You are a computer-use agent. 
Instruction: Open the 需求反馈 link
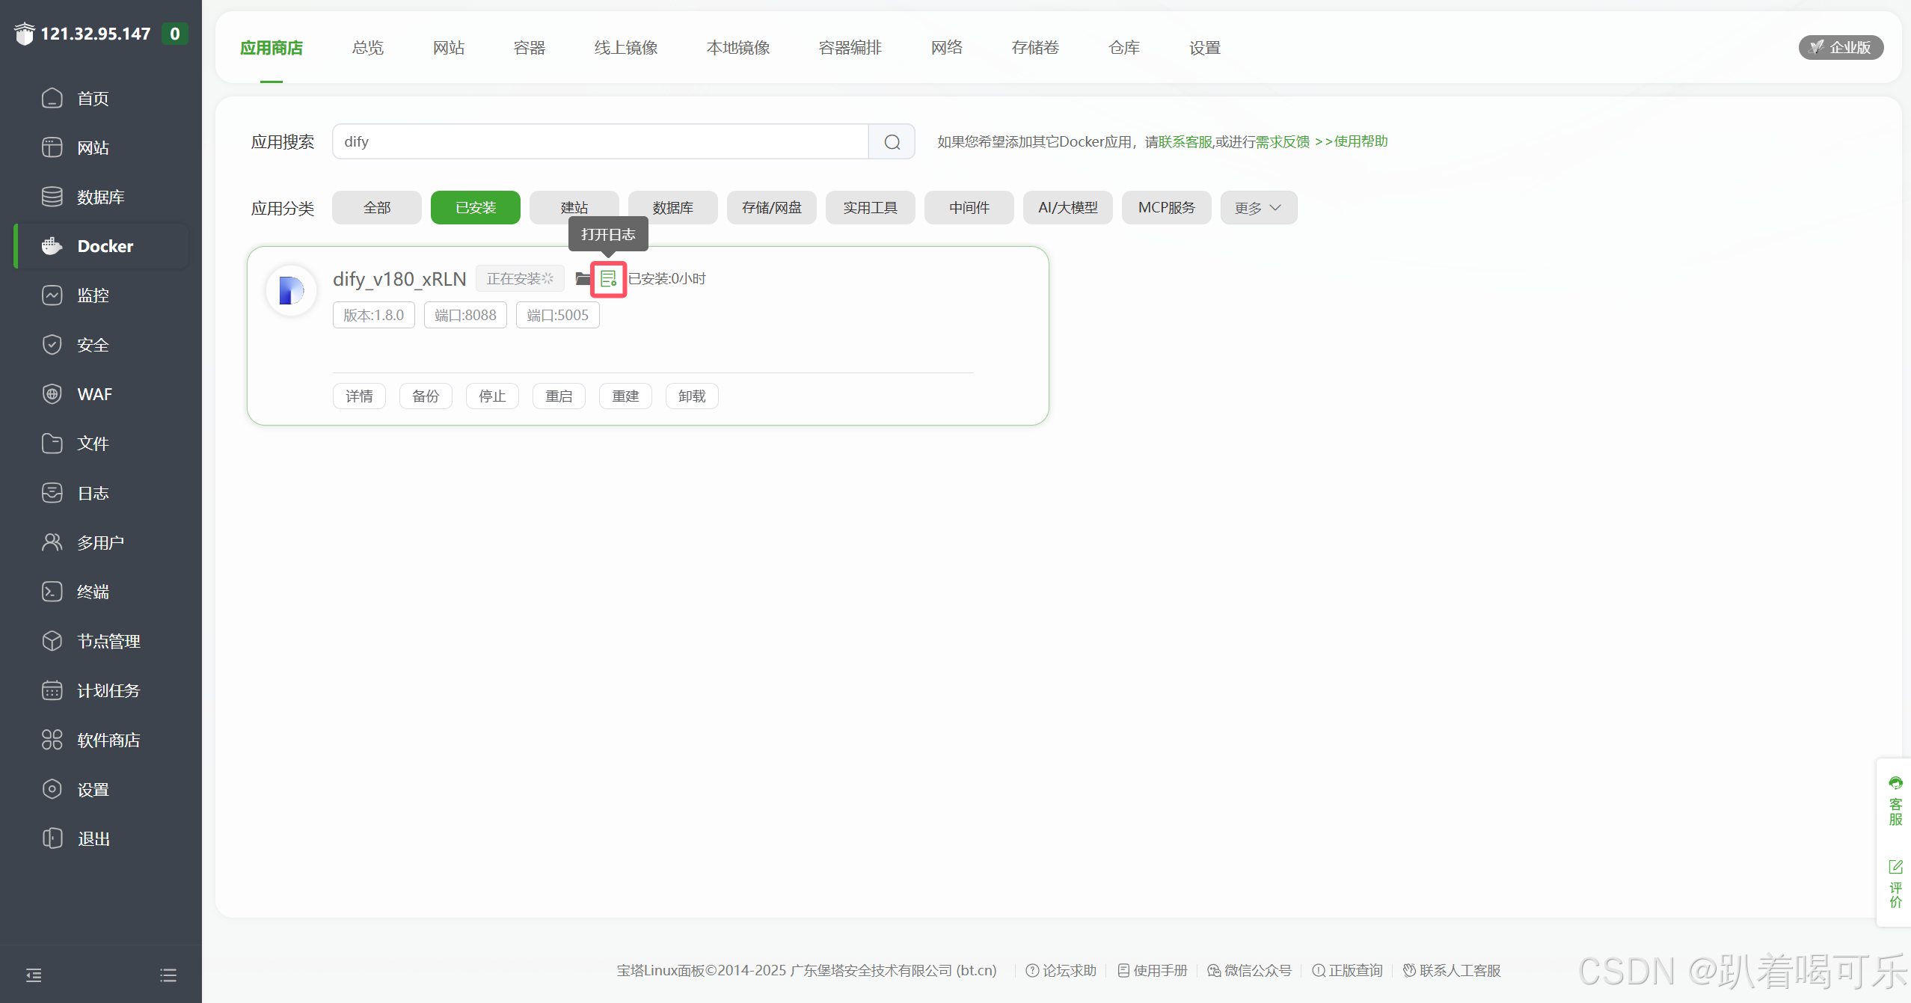pos(1283,141)
